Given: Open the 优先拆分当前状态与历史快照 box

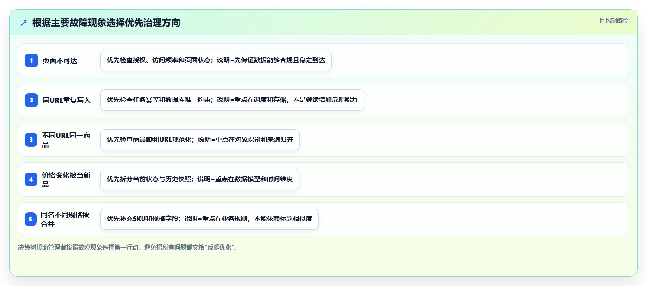Looking at the screenshot, I should (200, 179).
